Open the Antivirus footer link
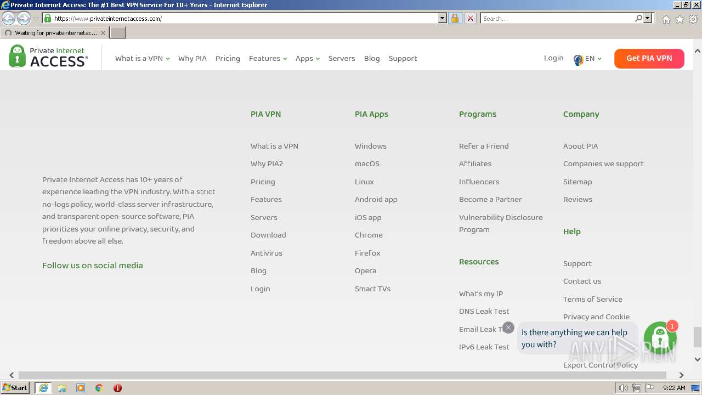The width and height of the screenshot is (702, 395). 267,253
